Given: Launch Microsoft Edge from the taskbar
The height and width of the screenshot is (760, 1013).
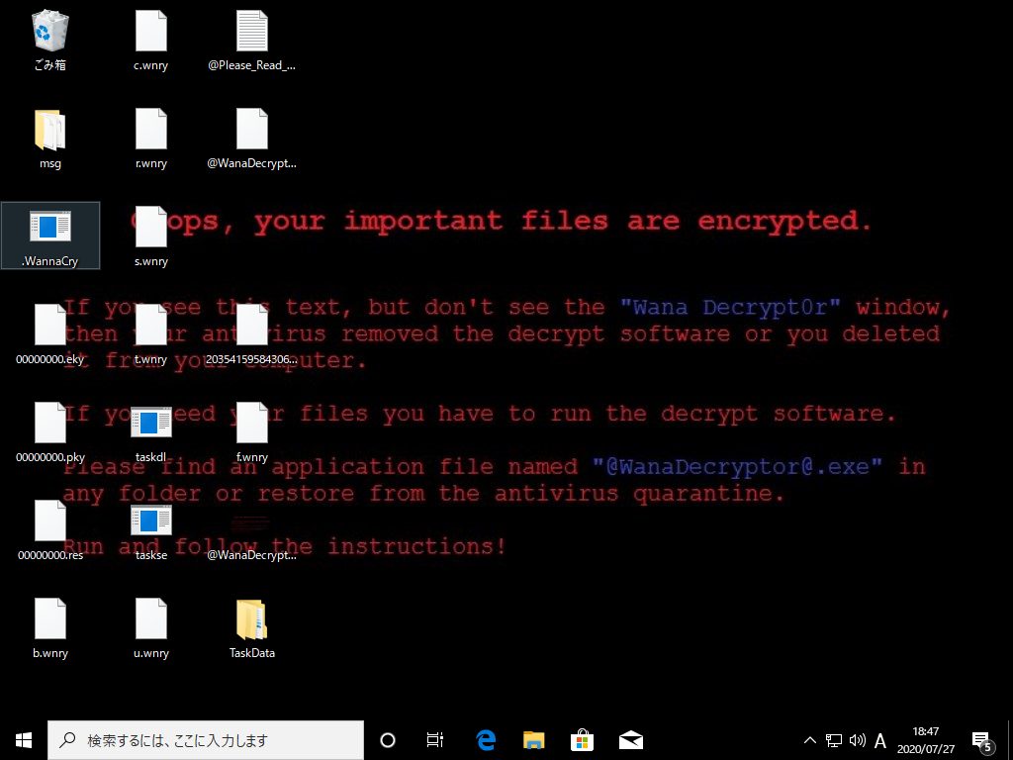Looking at the screenshot, I should [x=486, y=739].
